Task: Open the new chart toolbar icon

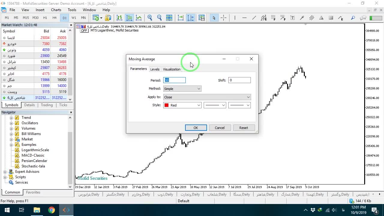Action: [96, 18]
